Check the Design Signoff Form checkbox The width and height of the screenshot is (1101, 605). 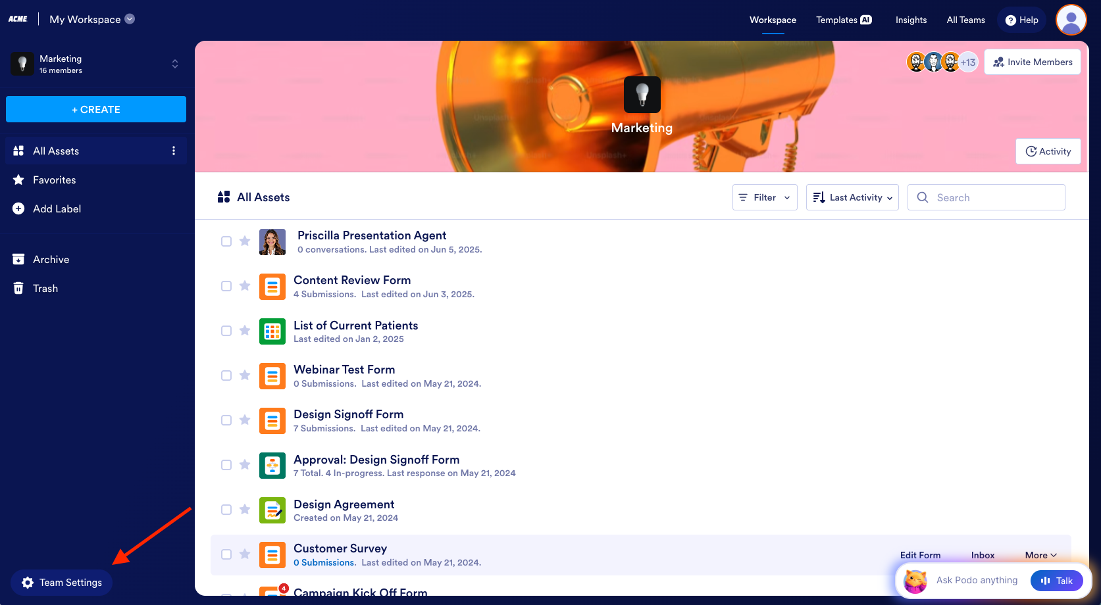(x=226, y=420)
